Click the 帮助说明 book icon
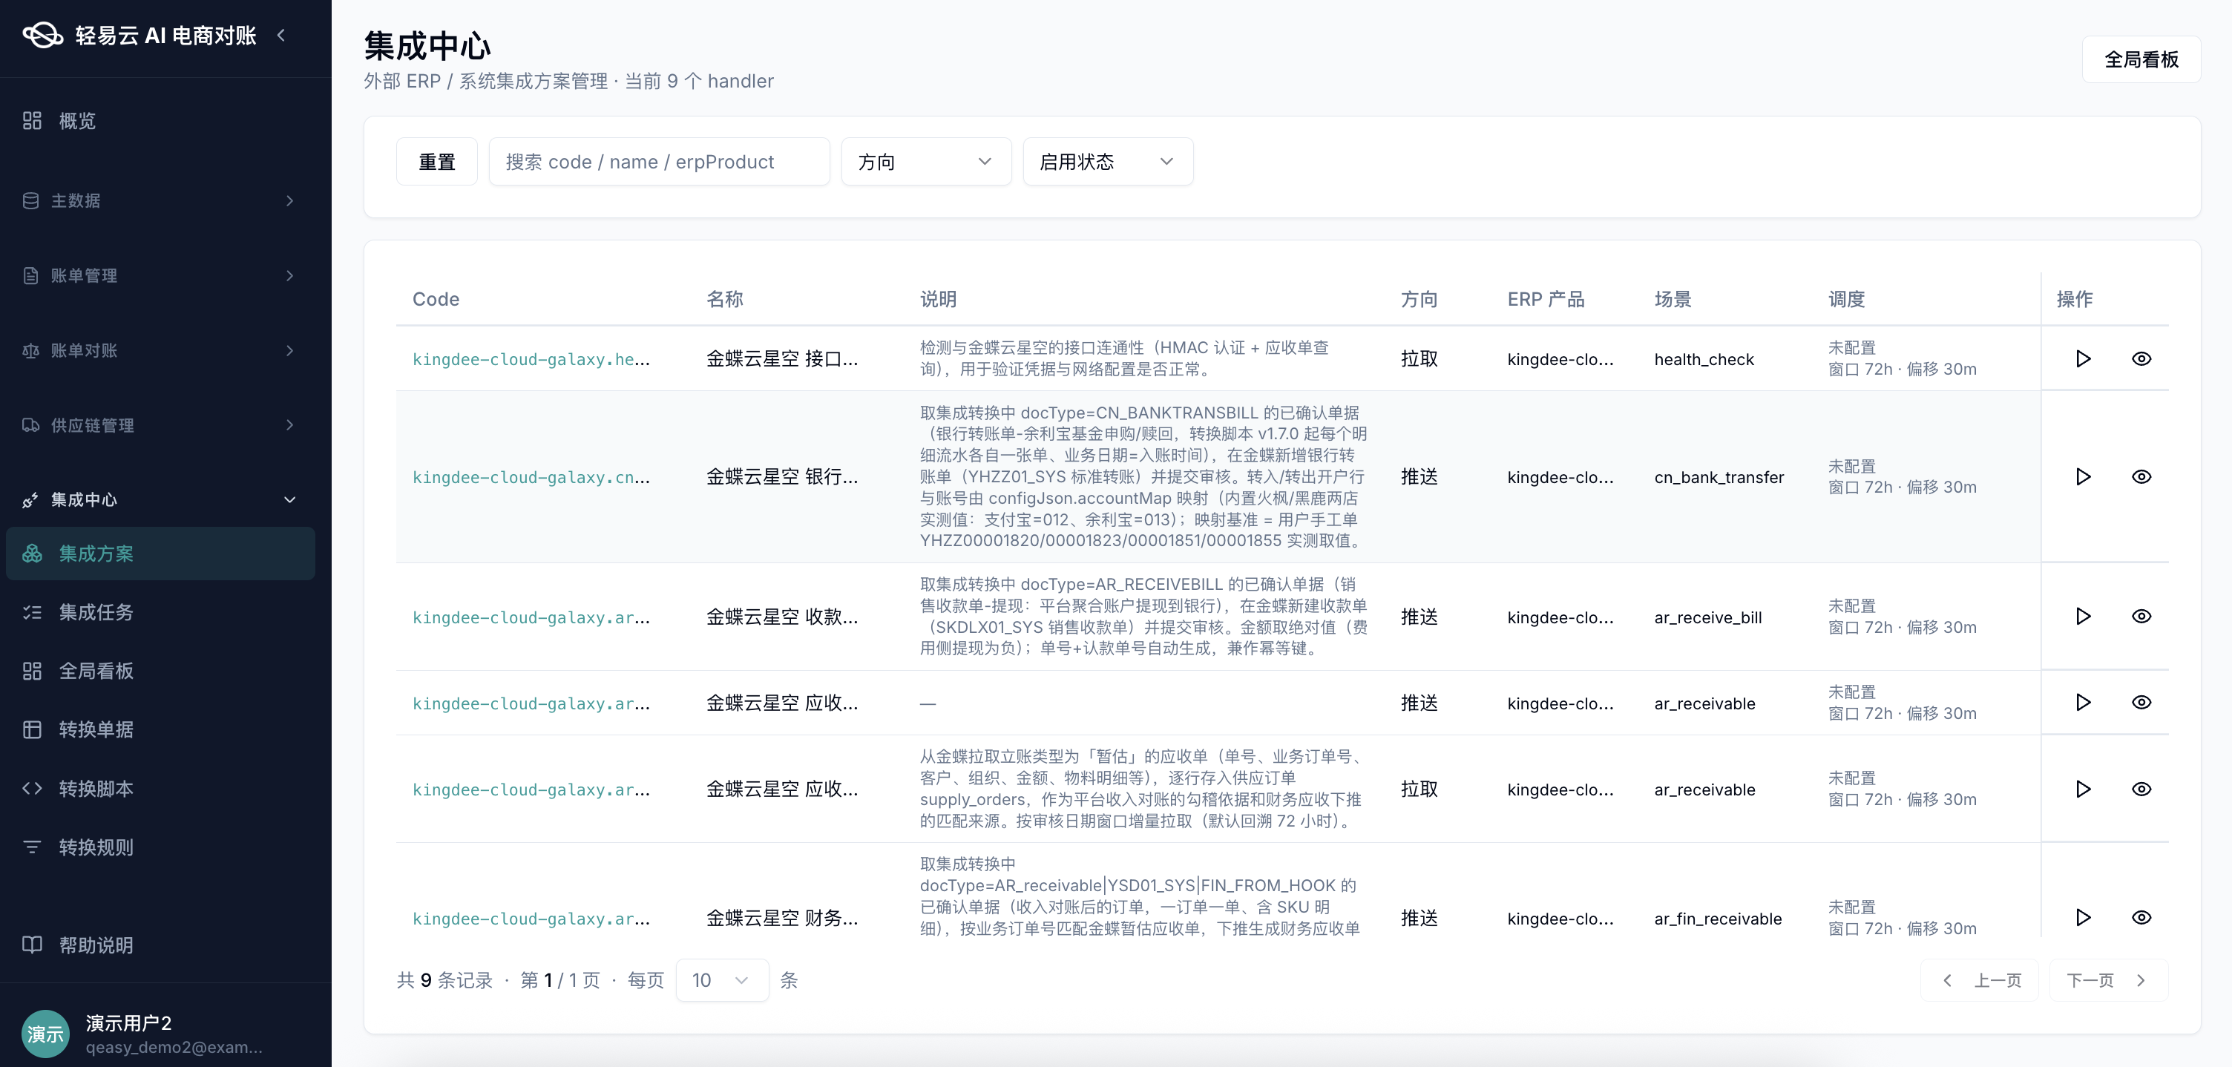The width and height of the screenshot is (2232, 1067). (32, 945)
